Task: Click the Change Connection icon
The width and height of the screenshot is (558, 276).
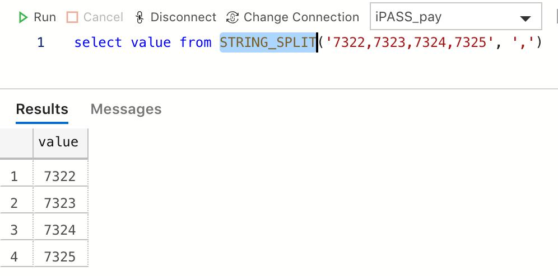Action: 232,17
